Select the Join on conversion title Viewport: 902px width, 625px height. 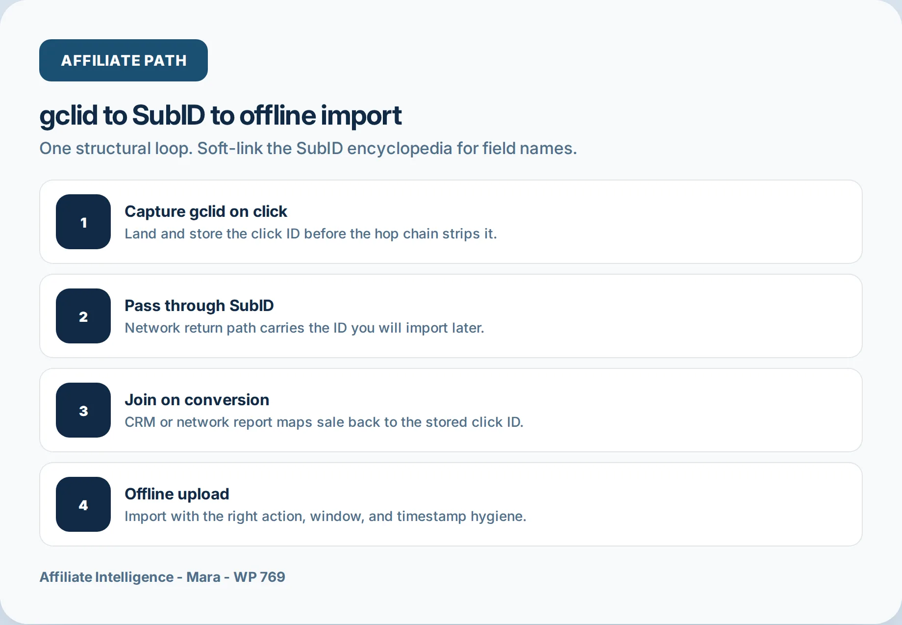pos(197,400)
